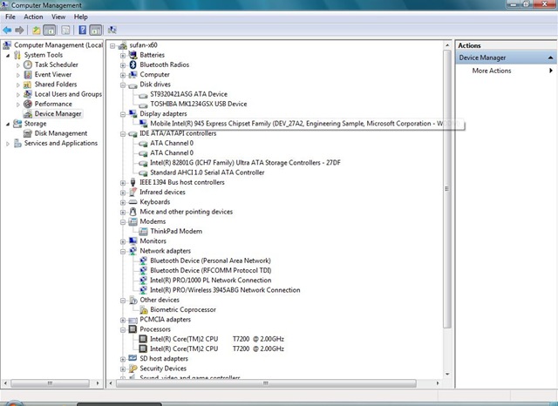Select Standard AHCI 1.0 Serial ATA Controller
This screenshot has width=558, height=406.
tap(208, 173)
